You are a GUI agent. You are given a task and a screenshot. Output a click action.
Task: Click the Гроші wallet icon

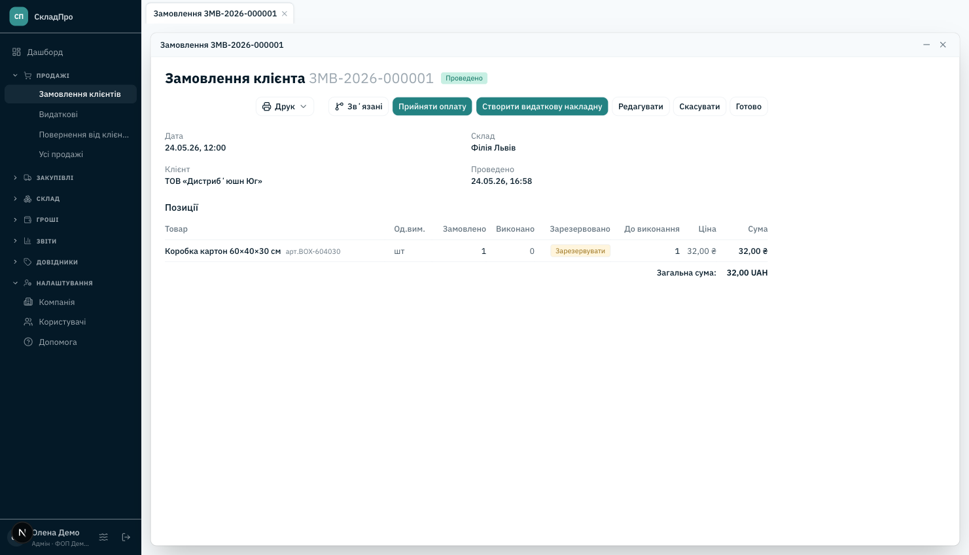[27, 220]
